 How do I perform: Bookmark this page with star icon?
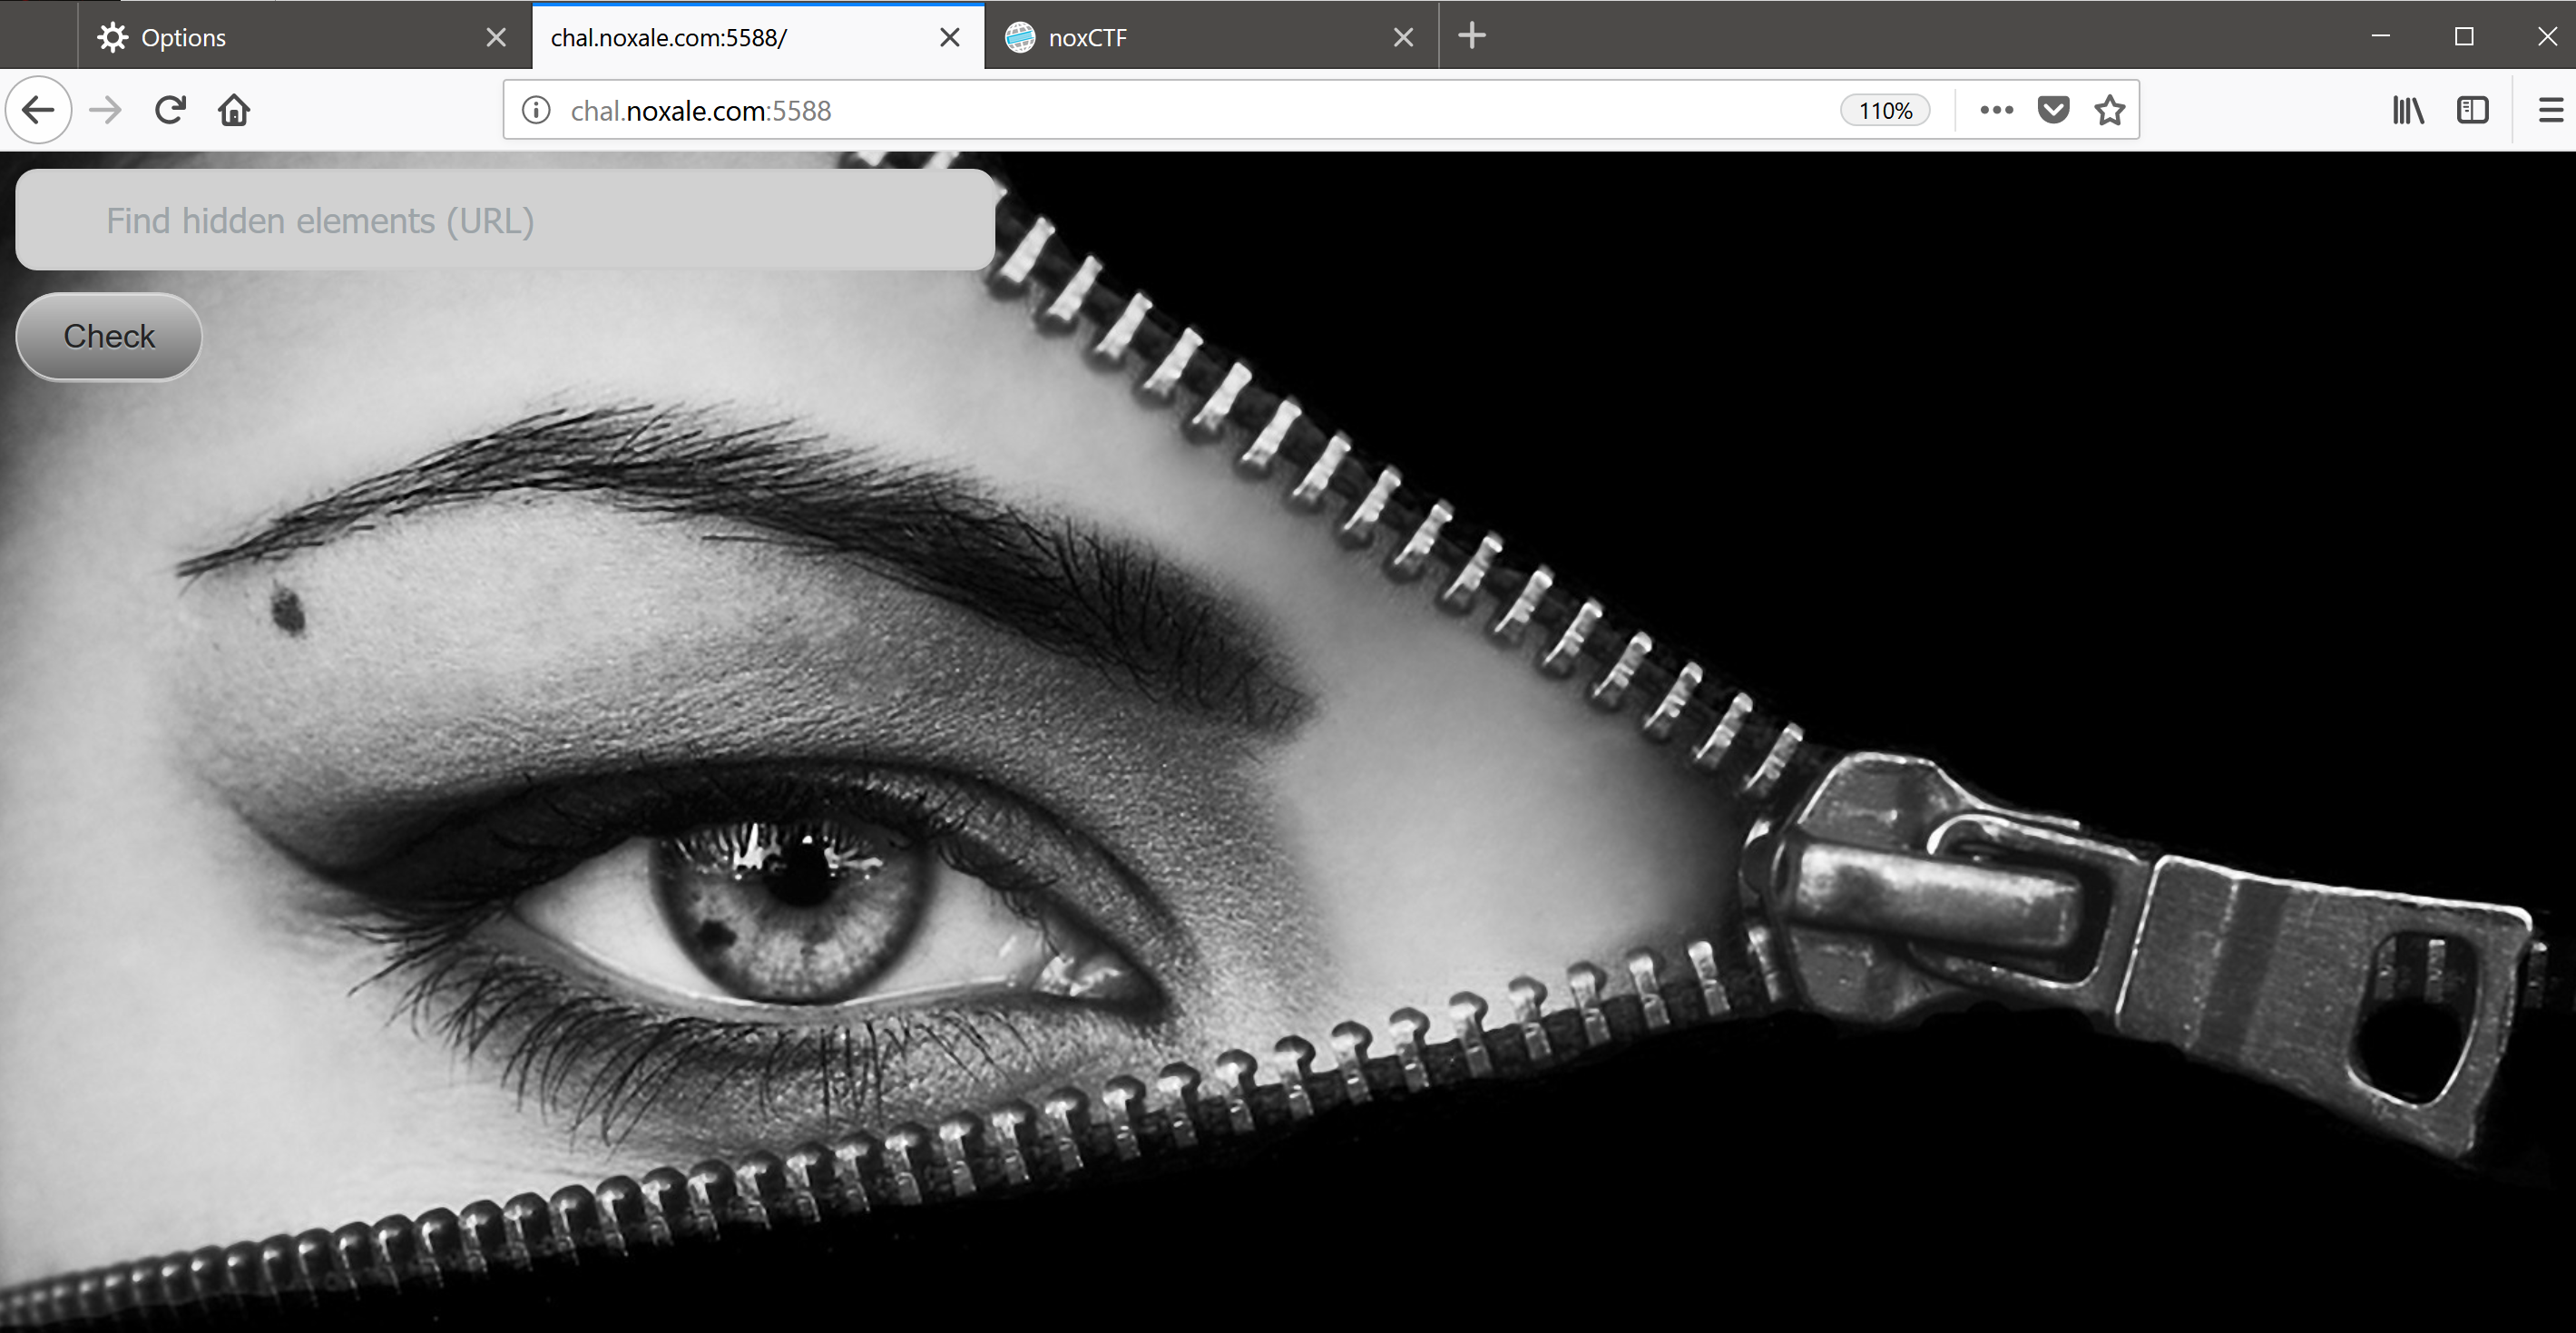click(x=2109, y=110)
